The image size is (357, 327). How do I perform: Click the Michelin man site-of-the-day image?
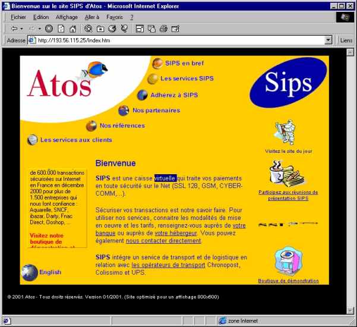pyautogui.click(x=286, y=133)
